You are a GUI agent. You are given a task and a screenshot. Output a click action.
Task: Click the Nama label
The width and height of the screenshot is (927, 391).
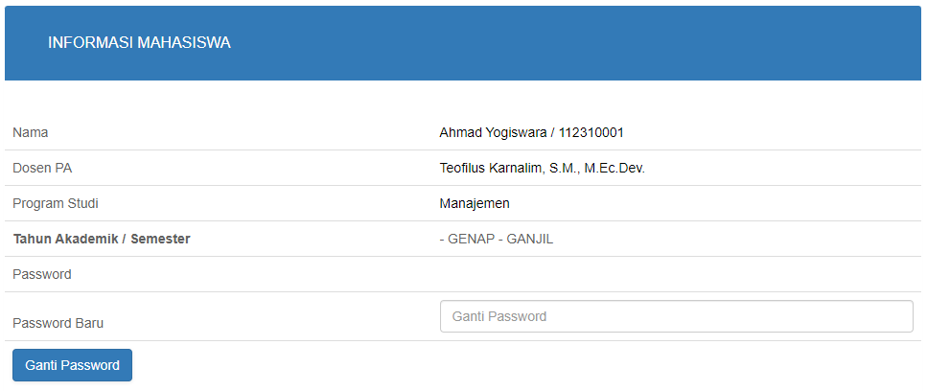(x=30, y=133)
